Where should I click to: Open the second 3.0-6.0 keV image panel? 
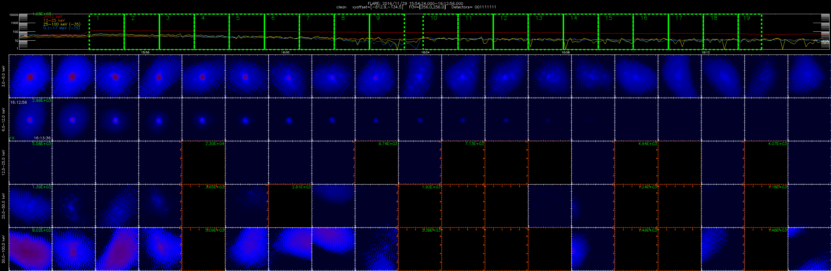(74, 76)
